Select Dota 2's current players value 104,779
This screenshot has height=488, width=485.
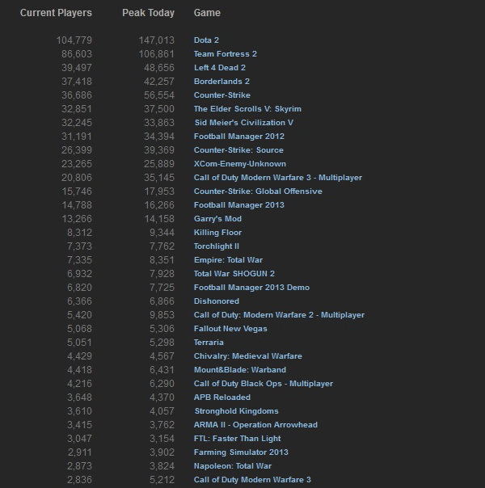(x=74, y=40)
